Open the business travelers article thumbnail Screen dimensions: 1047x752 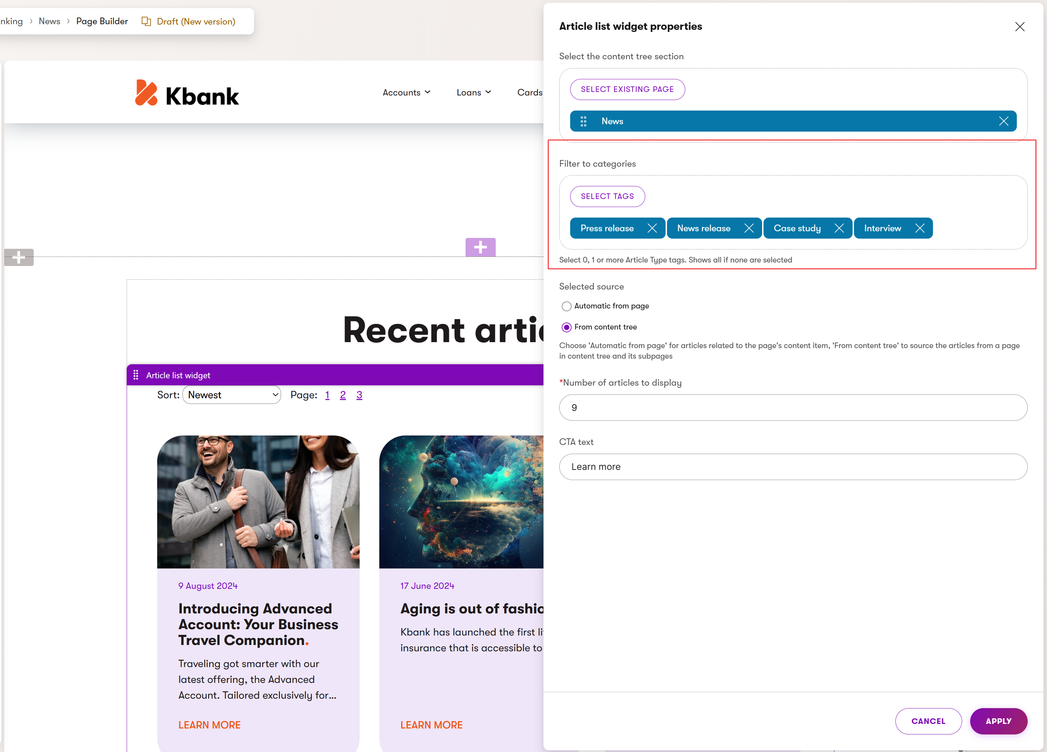258,502
